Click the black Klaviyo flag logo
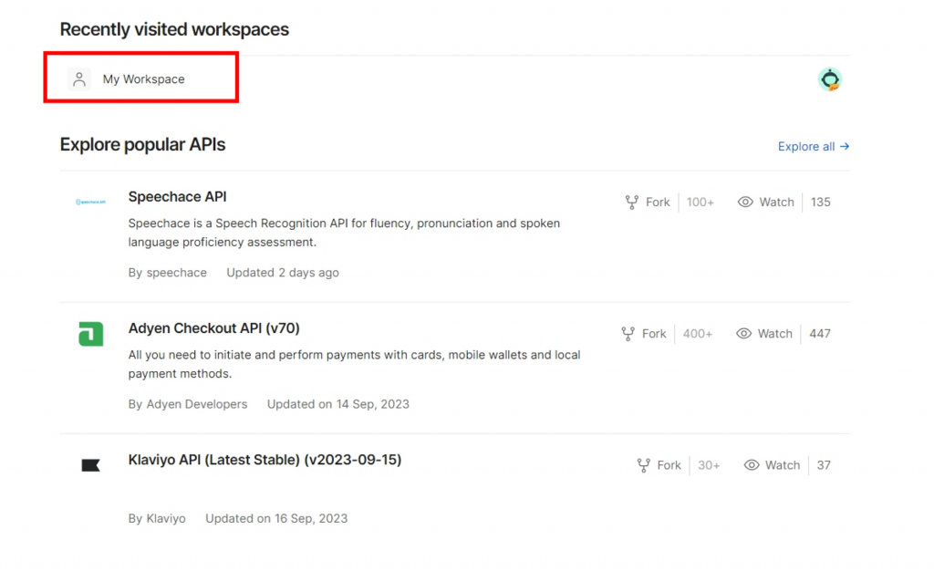 coord(90,465)
